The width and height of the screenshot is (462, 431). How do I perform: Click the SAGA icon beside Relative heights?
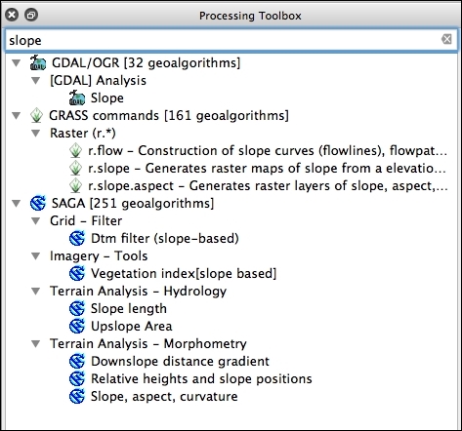point(77,378)
